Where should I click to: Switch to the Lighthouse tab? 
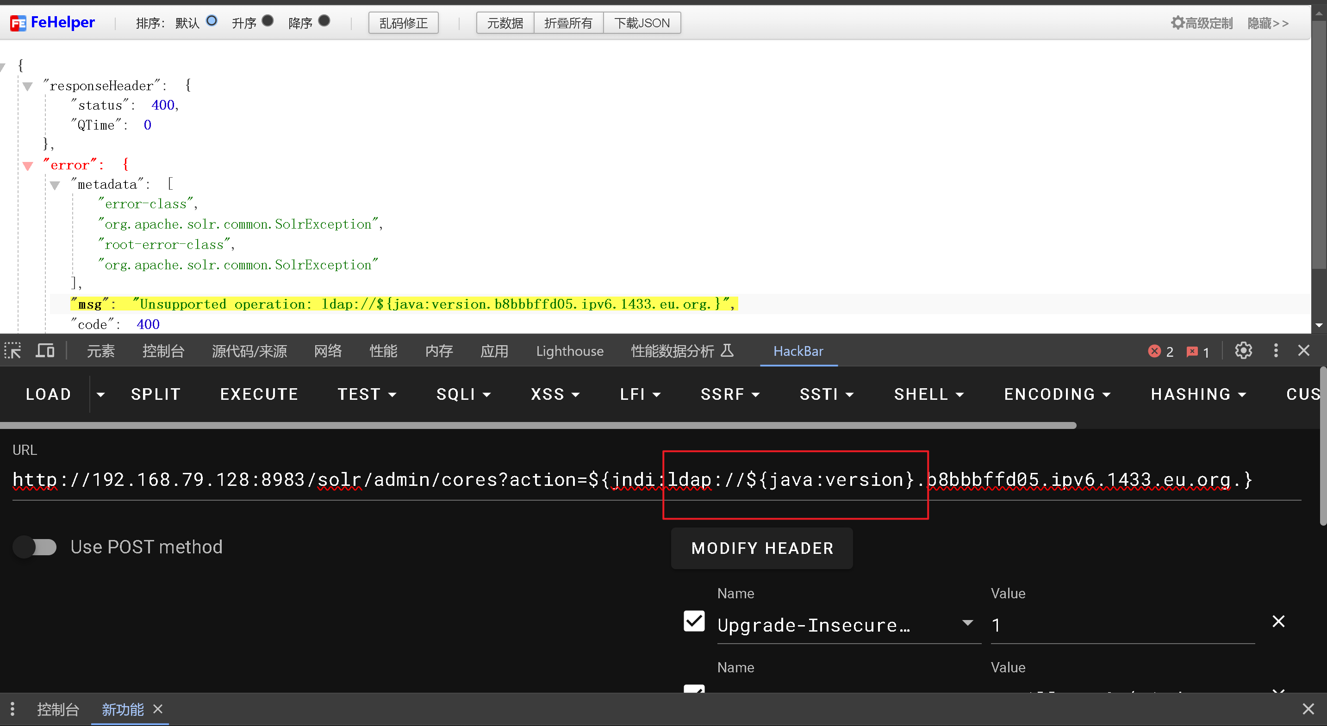[x=569, y=351]
